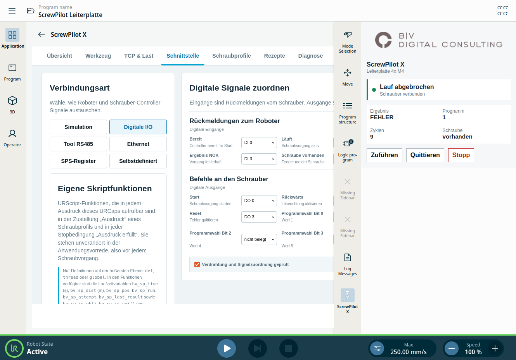The height and width of the screenshot is (360, 516).
Task: Select SPS-Register connection type
Action: coord(78,161)
